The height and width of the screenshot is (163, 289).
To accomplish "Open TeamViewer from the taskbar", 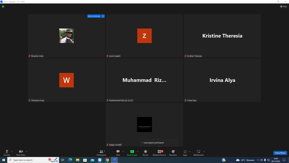I will click(100, 160).
